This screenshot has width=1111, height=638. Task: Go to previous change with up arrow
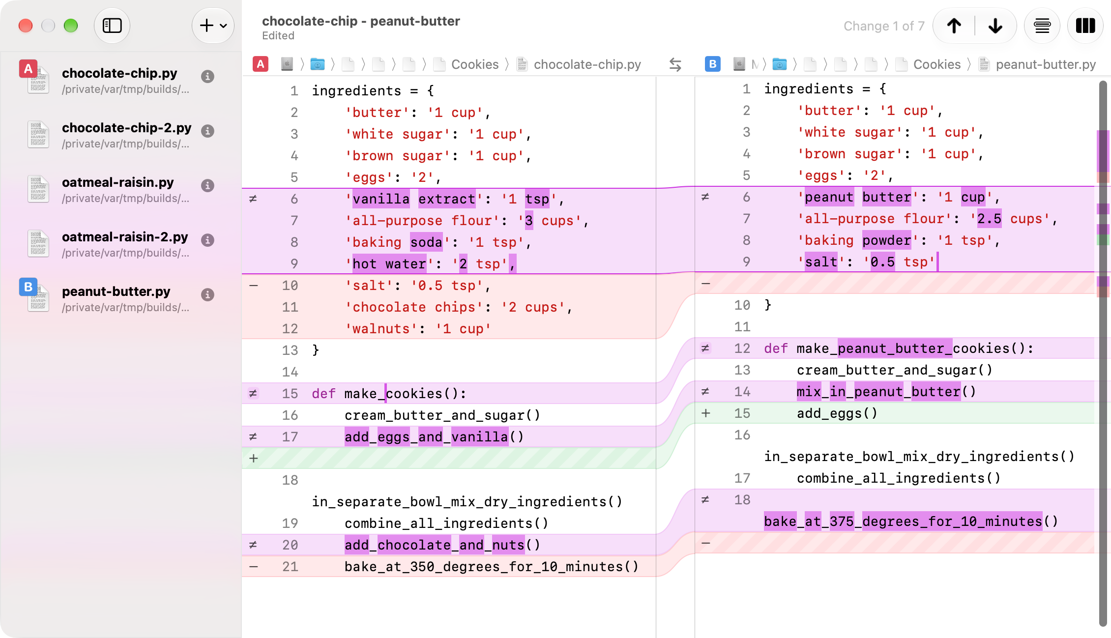tap(954, 26)
